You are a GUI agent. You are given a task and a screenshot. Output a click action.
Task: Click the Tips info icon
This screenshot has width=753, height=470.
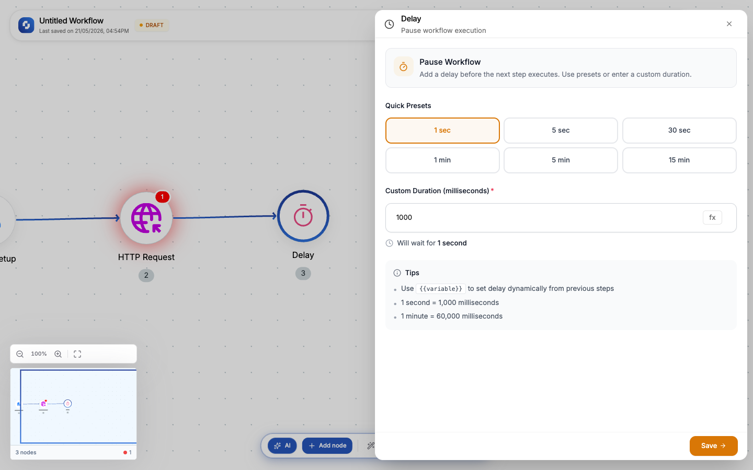(397, 273)
